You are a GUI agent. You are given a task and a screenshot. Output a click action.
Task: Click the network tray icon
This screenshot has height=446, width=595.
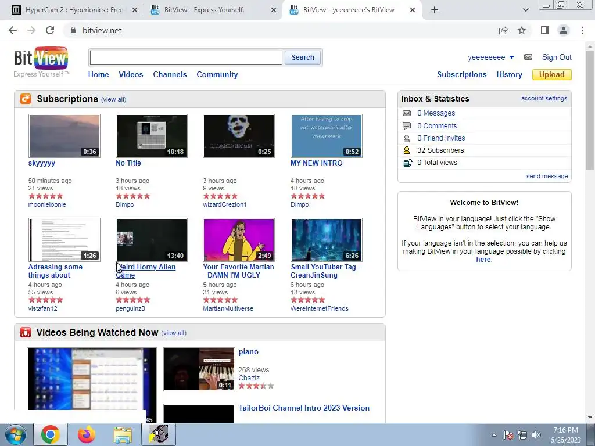pyautogui.click(x=522, y=435)
